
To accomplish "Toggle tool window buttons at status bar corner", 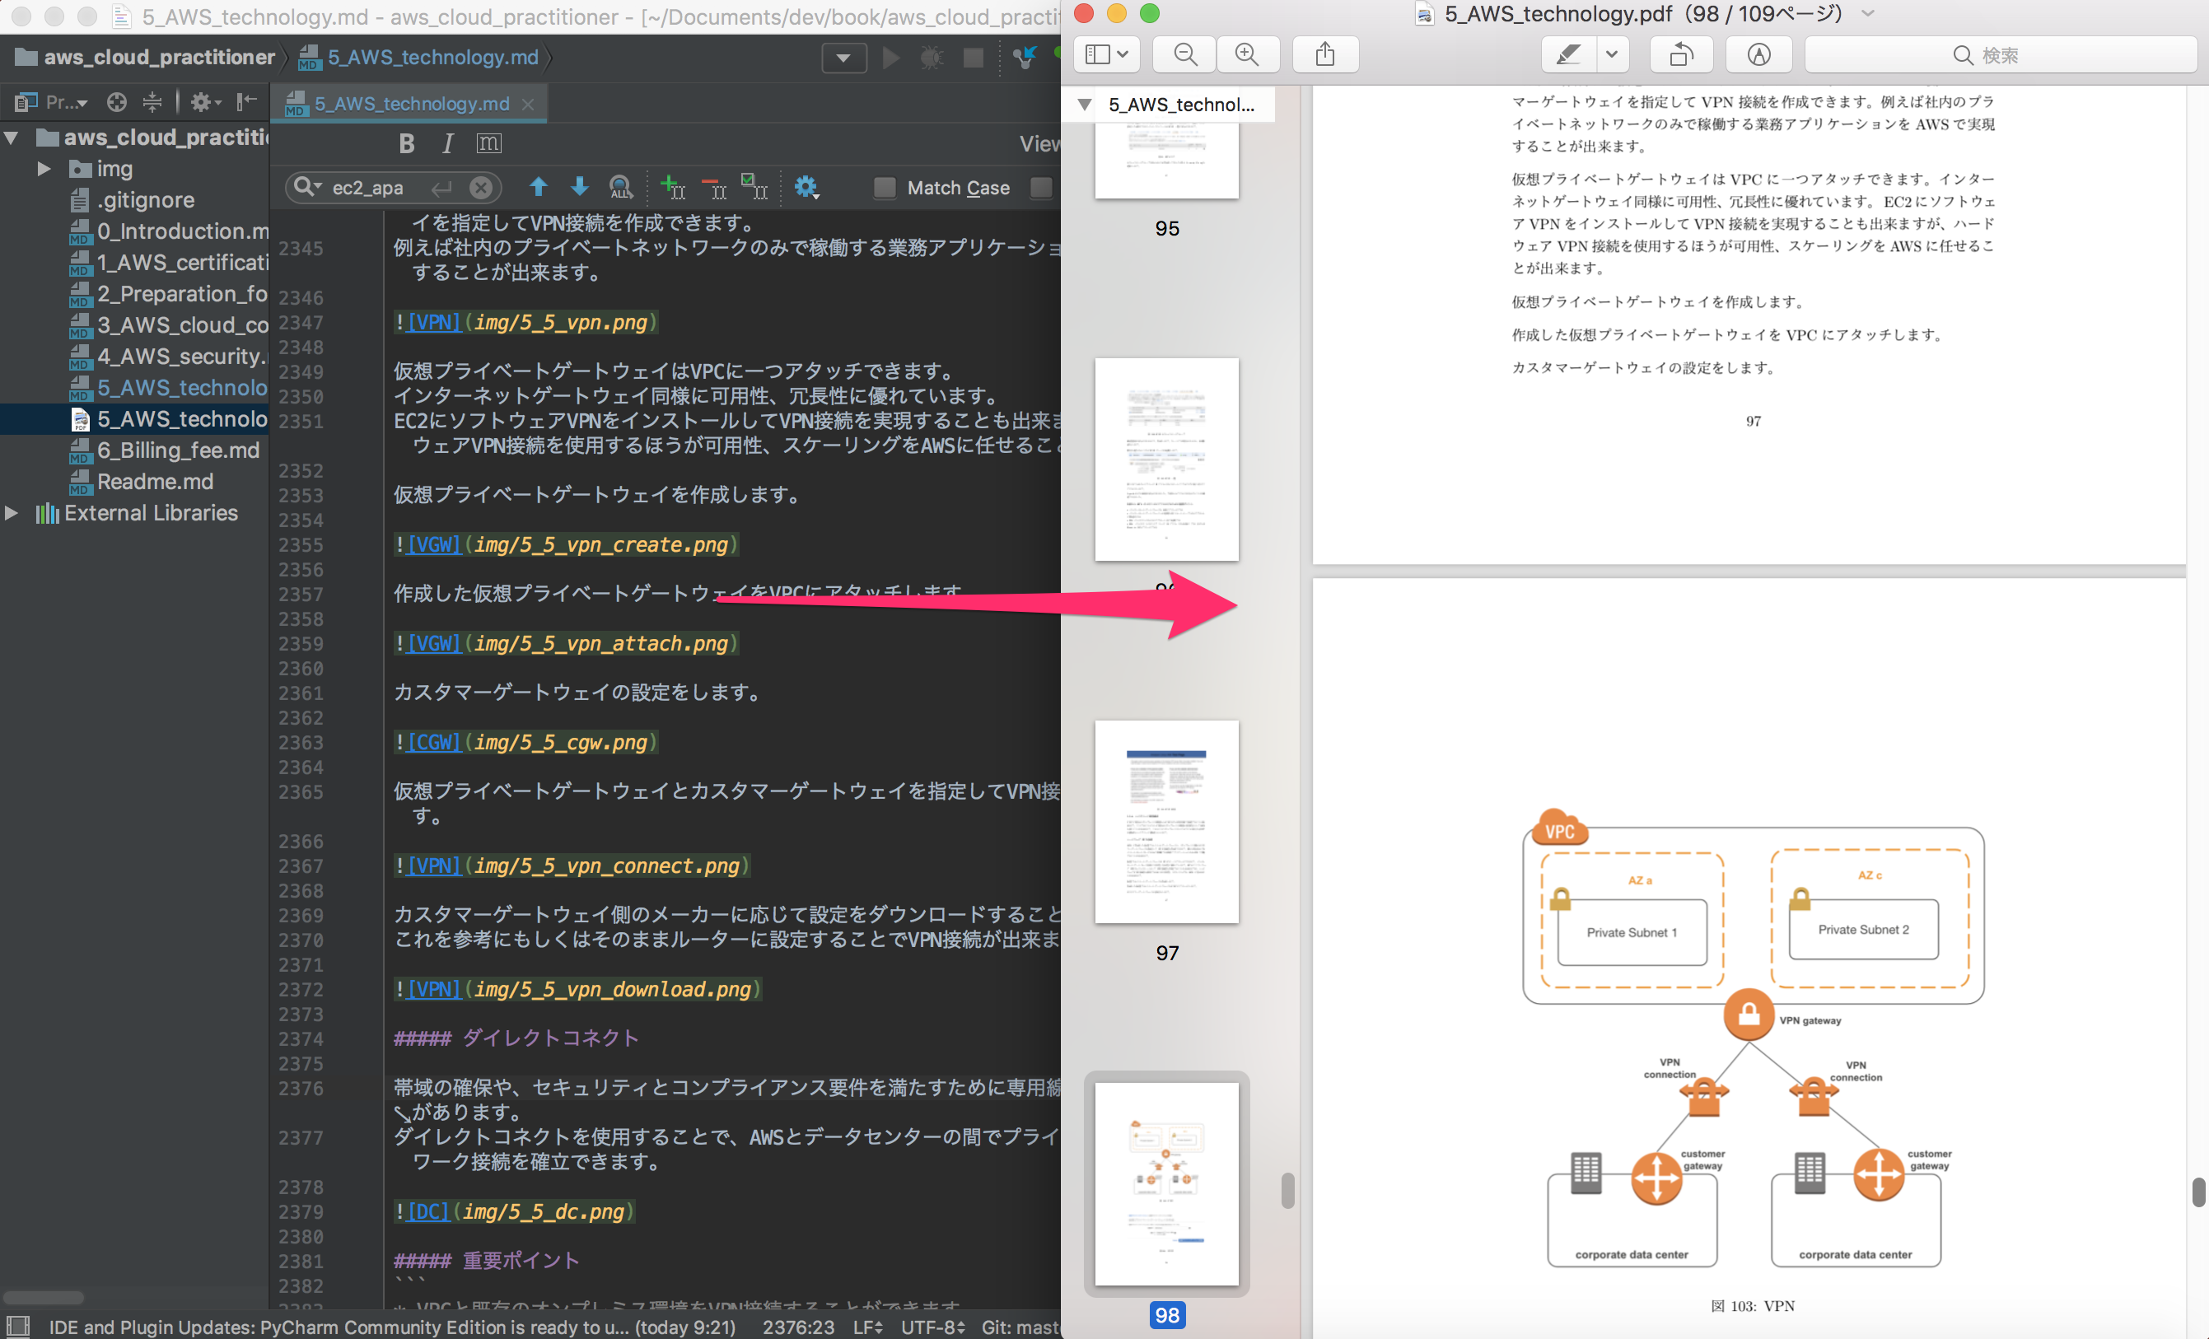I will [18, 1327].
